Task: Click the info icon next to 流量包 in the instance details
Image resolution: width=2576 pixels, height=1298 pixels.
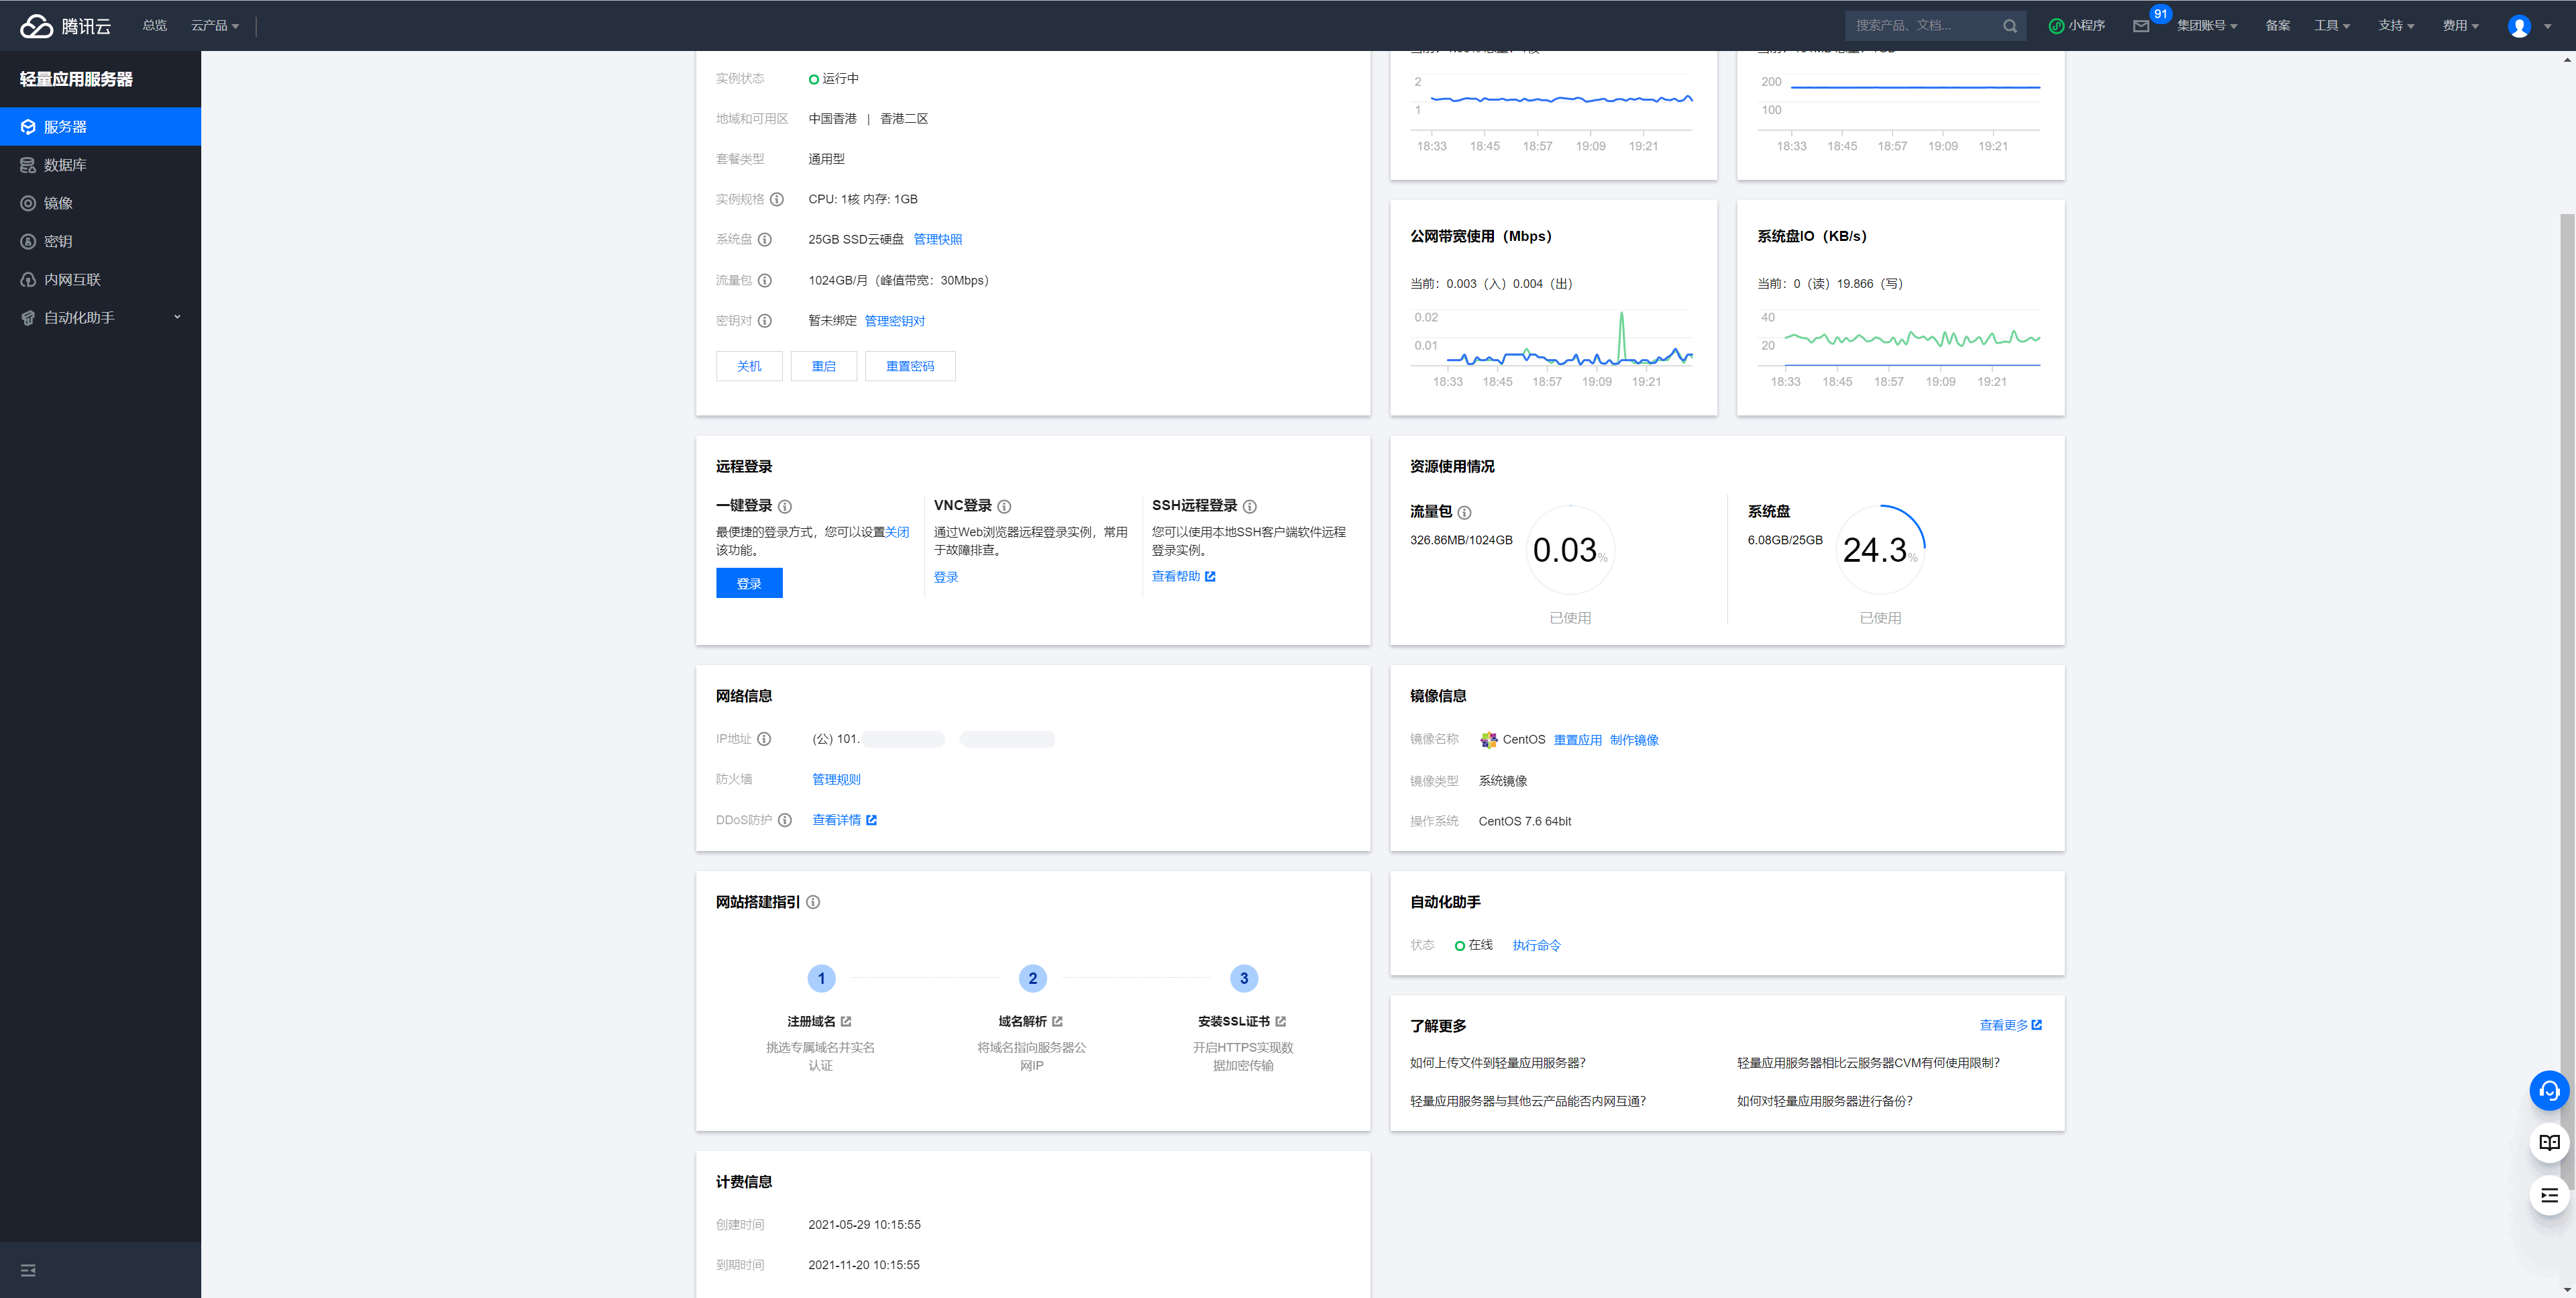Action: [765, 281]
